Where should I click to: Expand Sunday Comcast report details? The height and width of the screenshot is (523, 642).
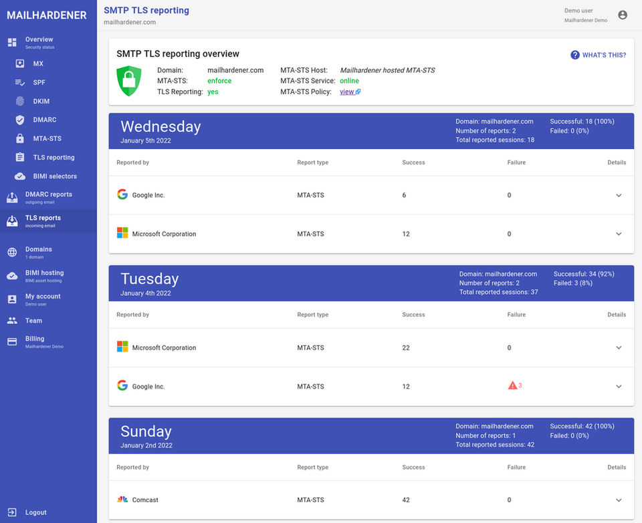coord(619,500)
